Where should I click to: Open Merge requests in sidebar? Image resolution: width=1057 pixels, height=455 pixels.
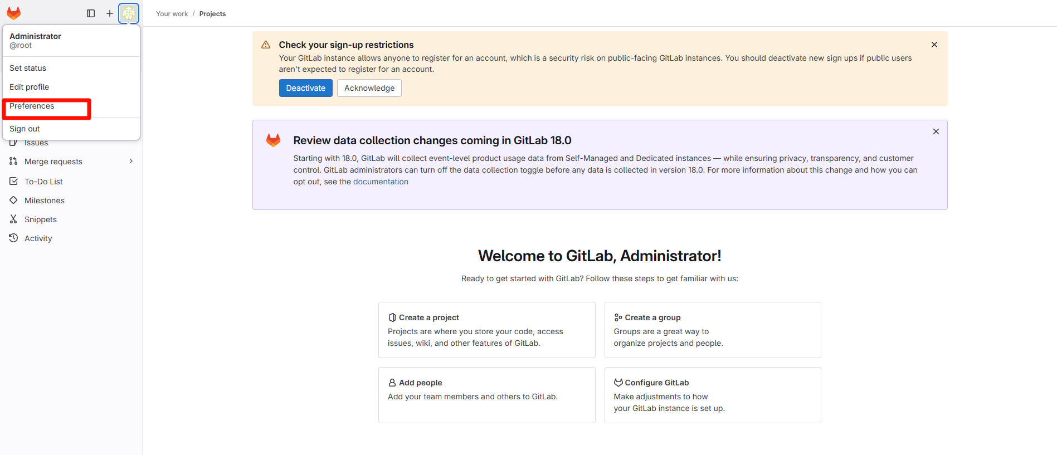pos(71,162)
